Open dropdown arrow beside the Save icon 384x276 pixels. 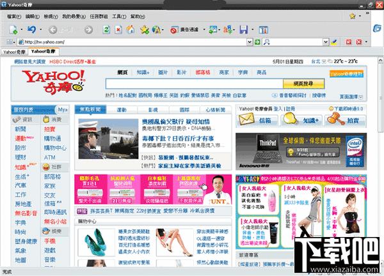point(253,29)
